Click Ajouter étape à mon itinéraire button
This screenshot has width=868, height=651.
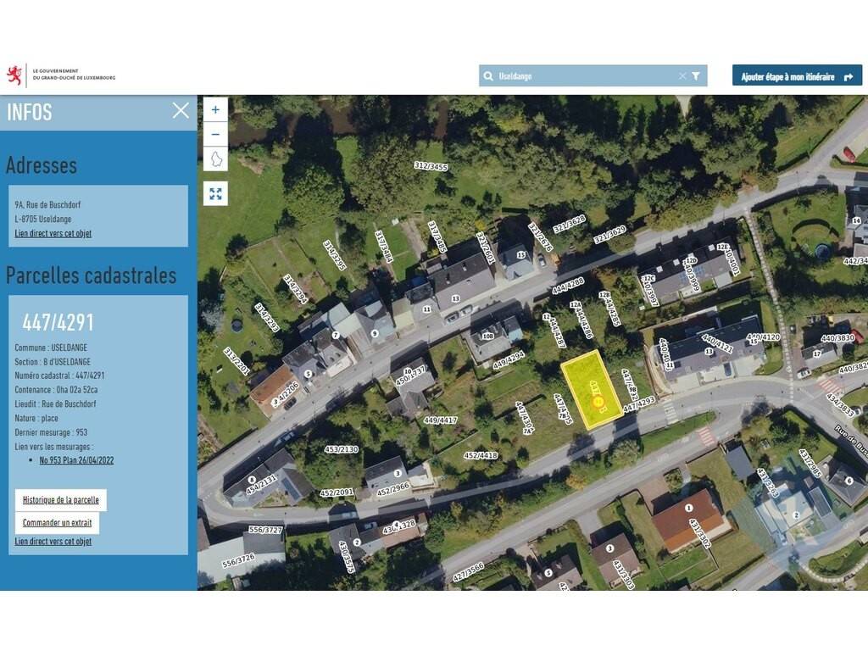click(x=797, y=76)
